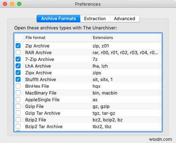The image size is (176, 143).
Task: Check the Gzip File checkbox
Action: [18, 106]
